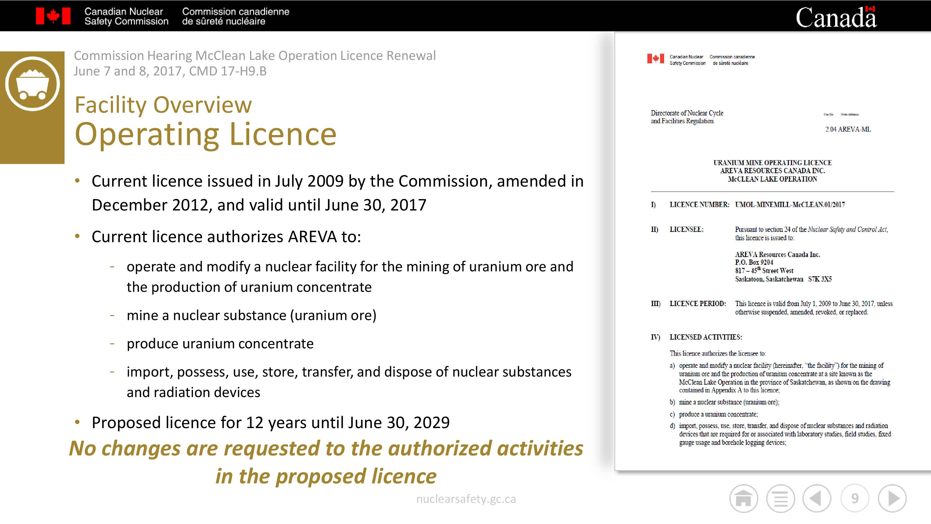Open the nuclearsafety.gc.ca link

pyautogui.click(x=466, y=499)
